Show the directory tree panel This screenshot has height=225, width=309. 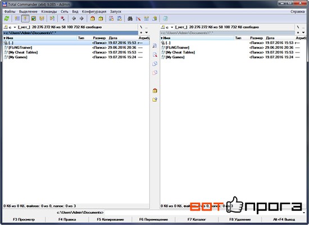42,19
